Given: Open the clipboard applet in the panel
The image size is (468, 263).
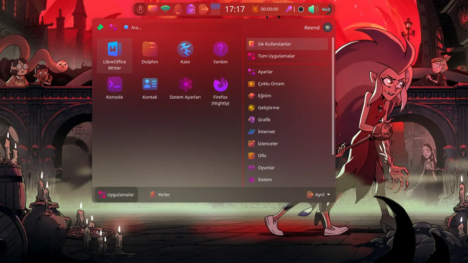Looking at the screenshot, I should coord(190,9).
